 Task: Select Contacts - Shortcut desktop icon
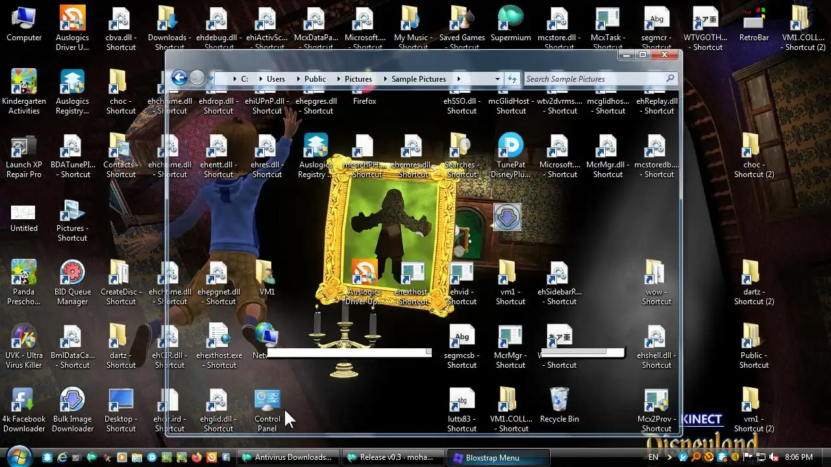pyautogui.click(x=121, y=156)
